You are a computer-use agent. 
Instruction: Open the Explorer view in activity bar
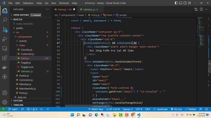pyautogui.click(x=5, y=11)
